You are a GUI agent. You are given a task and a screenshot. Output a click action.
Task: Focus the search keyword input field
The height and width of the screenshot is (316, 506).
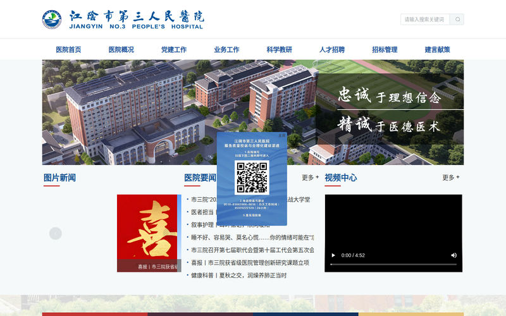click(425, 20)
